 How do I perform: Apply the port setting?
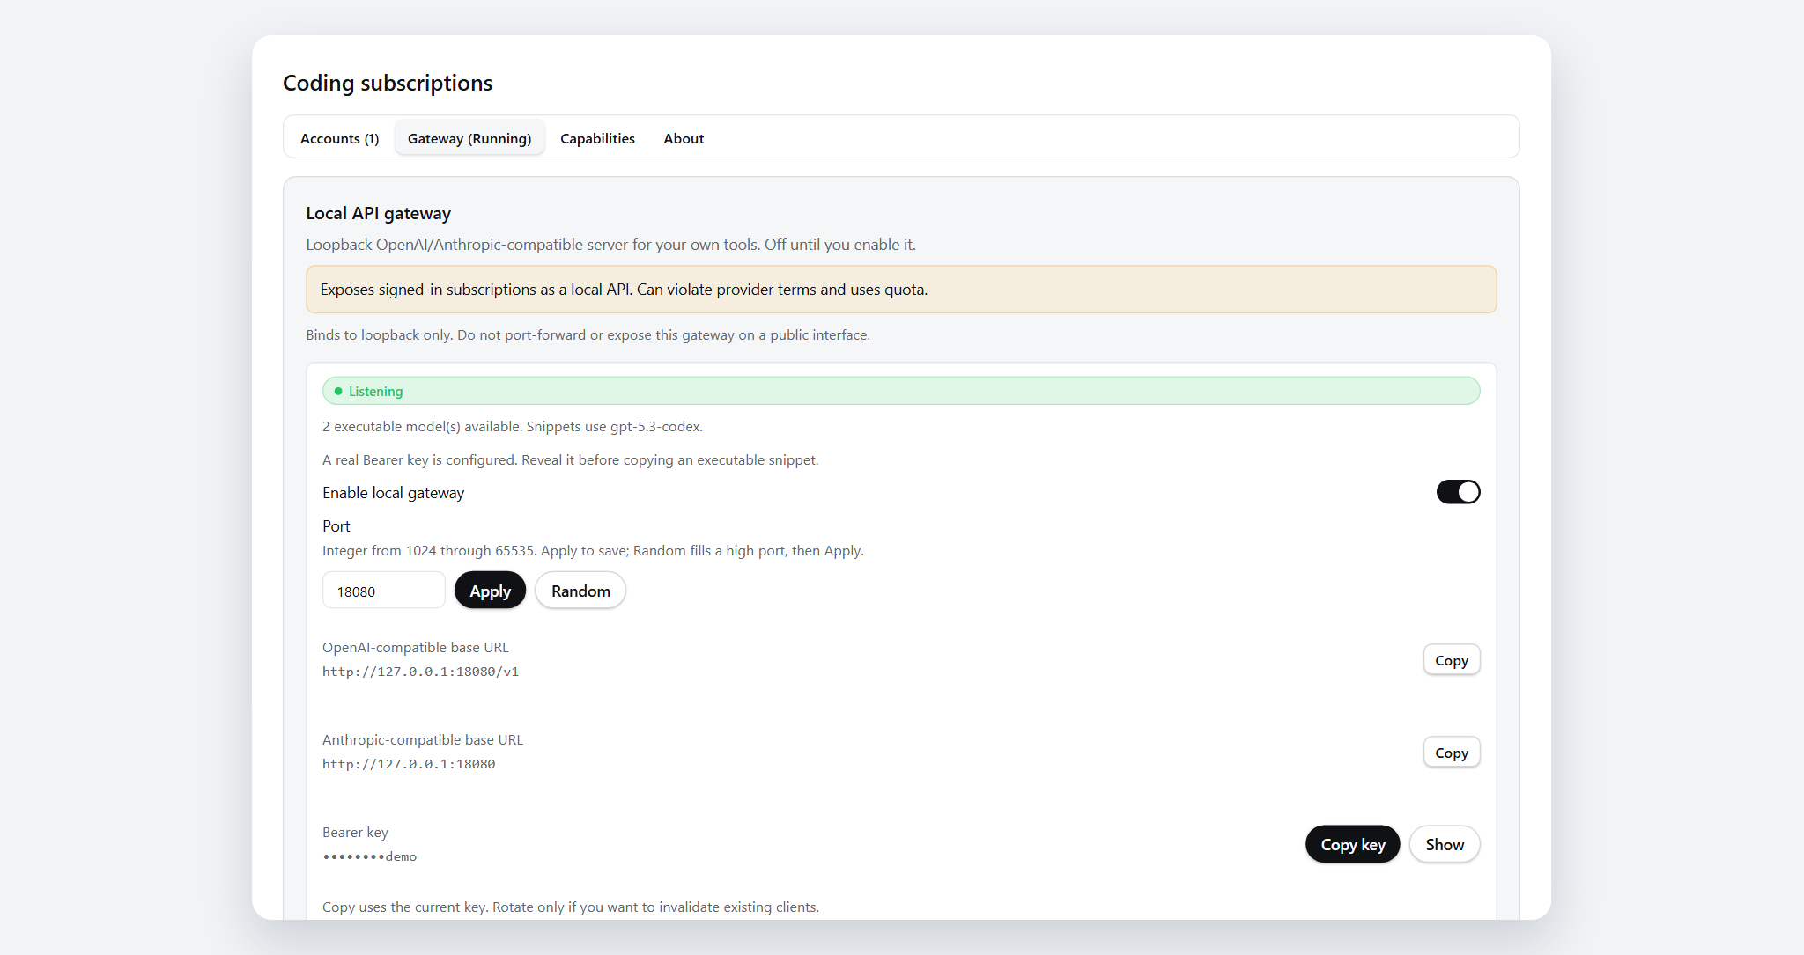(x=490, y=591)
